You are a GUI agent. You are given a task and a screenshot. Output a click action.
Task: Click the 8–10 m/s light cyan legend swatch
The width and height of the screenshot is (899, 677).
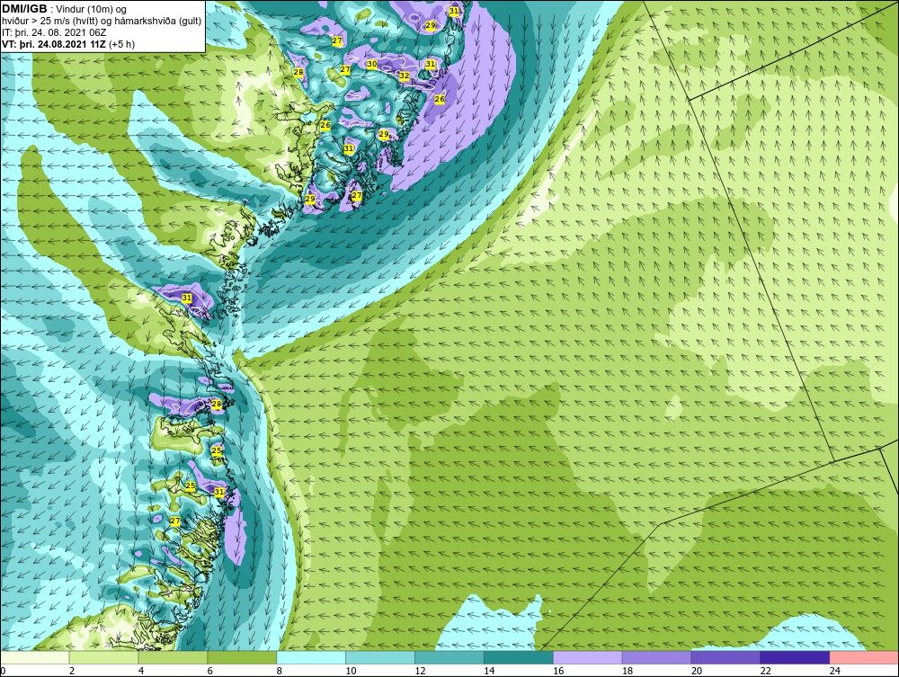pos(311,657)
